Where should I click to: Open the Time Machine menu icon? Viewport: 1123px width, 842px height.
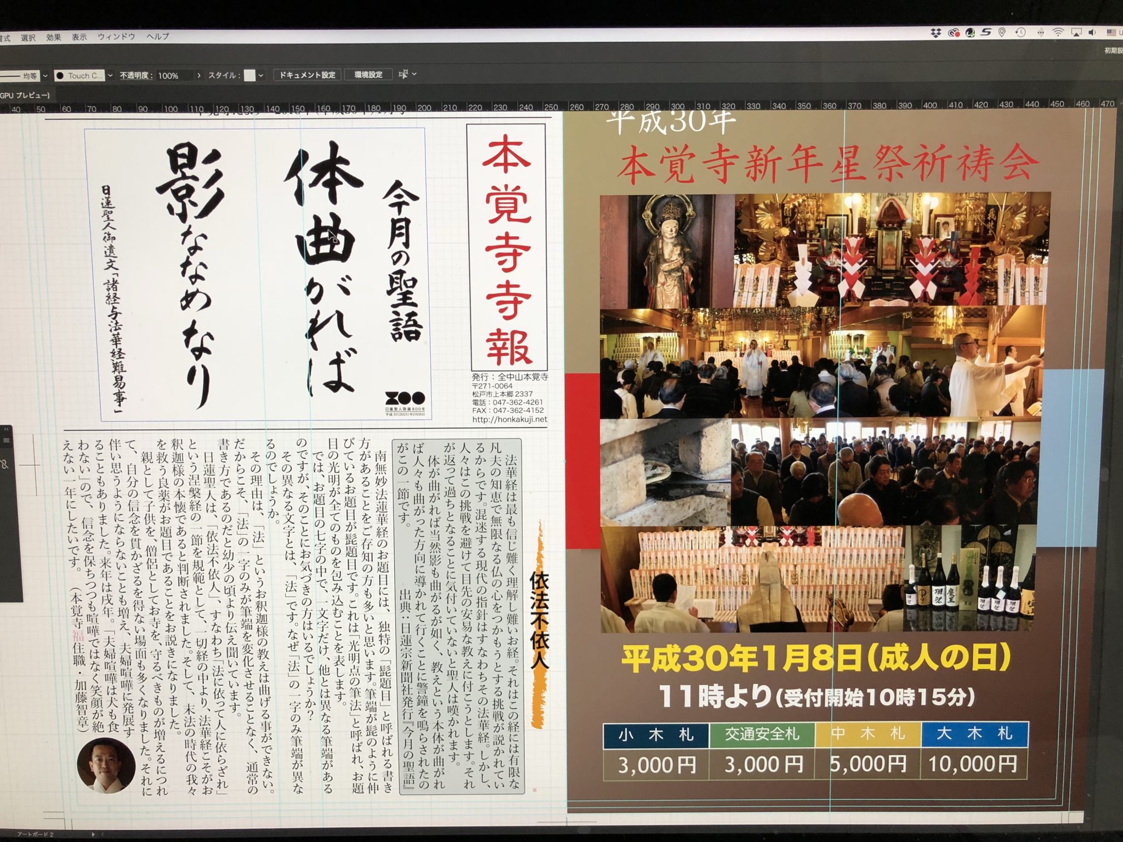point(1020,33)
